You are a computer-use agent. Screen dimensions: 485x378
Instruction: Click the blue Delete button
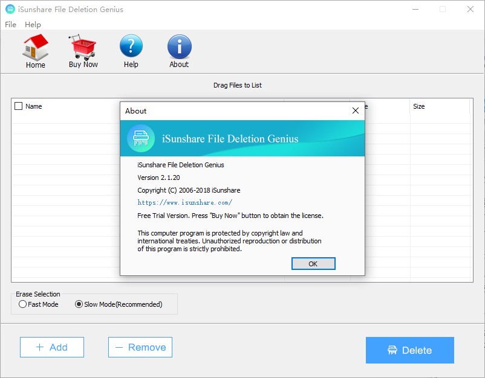[410, 350]
